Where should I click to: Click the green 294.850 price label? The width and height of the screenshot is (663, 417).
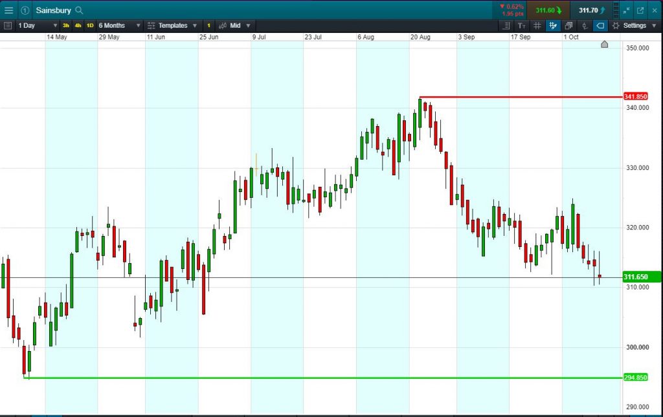pyautogui.click(x=636, y=378)
